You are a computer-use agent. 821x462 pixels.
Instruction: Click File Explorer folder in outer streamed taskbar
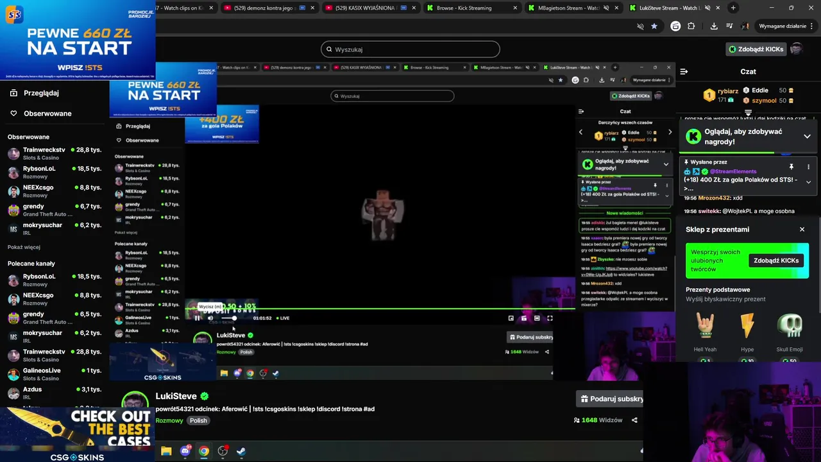(166, 451)
